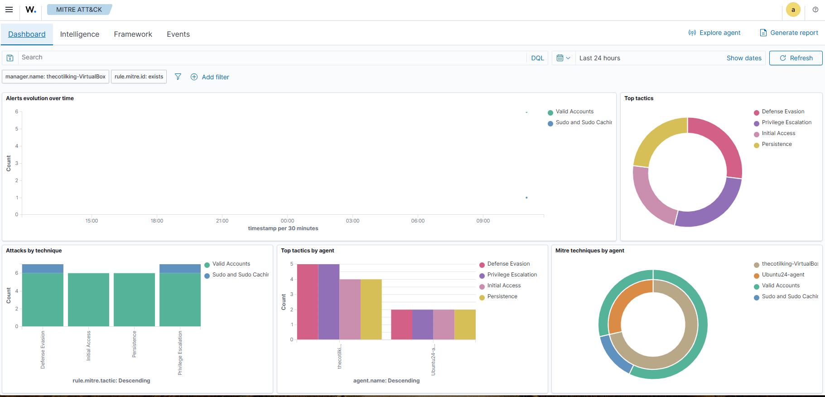The width and height of the screenshot is (825, 397).
Task: Open the date quick menu calendar dropdown
Action: [x=563, y=58]
